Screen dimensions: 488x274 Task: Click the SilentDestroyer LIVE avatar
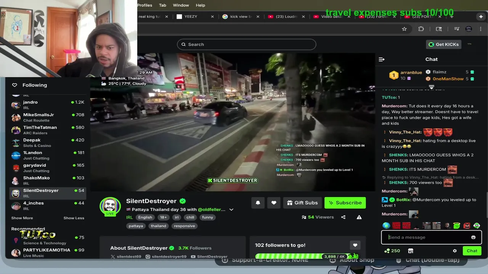click(110, 206)
